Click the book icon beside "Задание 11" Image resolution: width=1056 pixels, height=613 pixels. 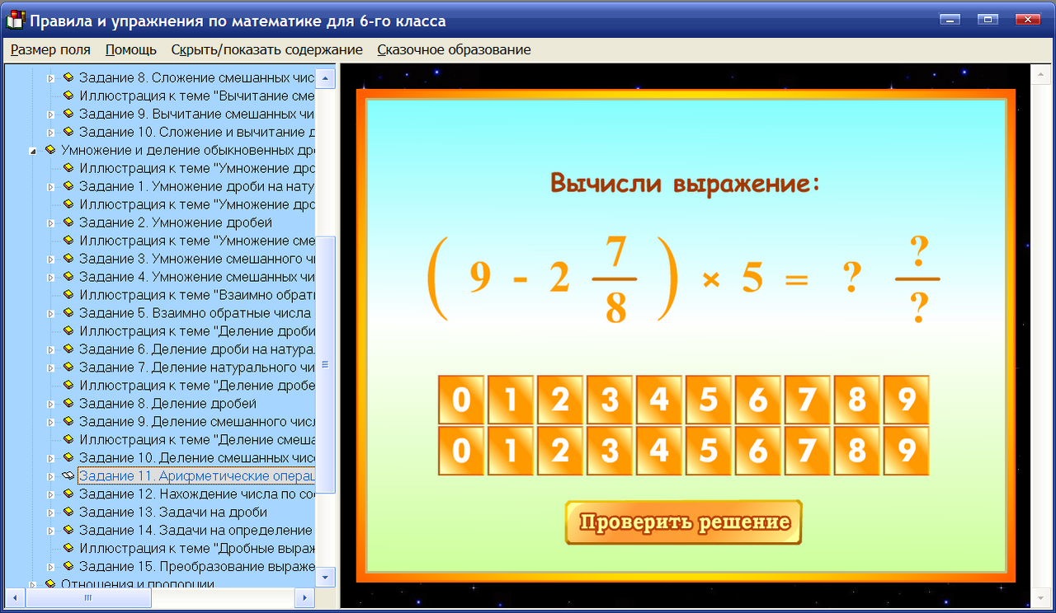(x=68, y=475)
